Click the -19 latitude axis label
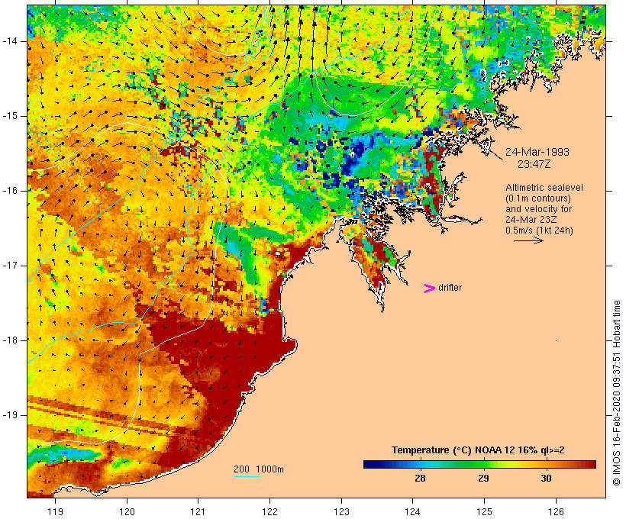626x519 pixels. pos(10,416)
